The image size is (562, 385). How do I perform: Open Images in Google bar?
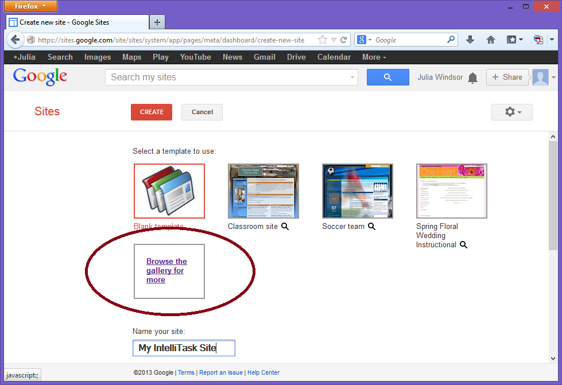click(98, 57)
